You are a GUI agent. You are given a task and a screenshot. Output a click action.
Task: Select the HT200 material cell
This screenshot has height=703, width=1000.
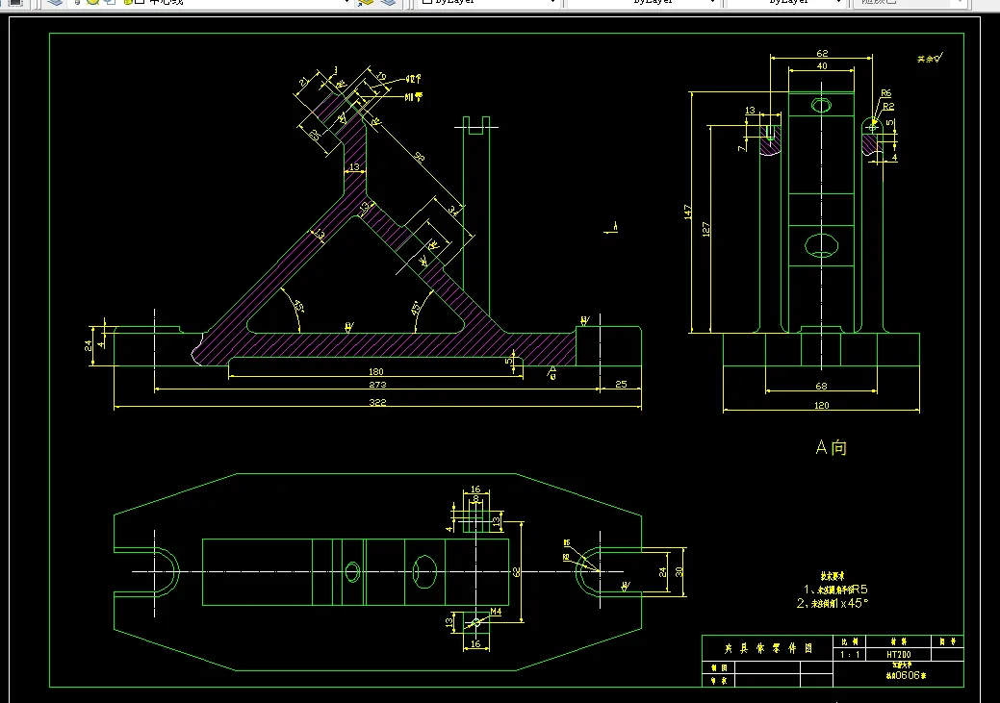(899, 655)
